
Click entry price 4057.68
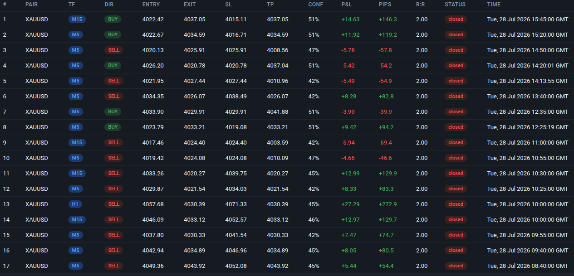point(153,204)
